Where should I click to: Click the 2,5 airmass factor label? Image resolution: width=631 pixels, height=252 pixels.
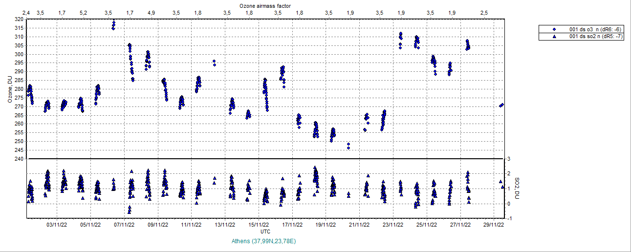pos(483,12)
